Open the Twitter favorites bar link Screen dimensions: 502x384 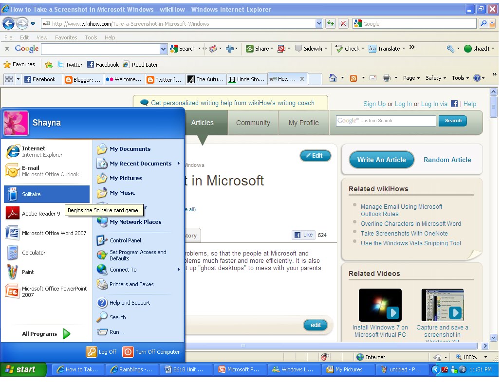click(70, 65)
